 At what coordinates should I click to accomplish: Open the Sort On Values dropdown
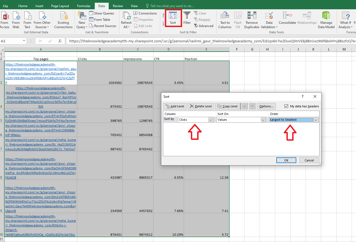tap(263, 120)
